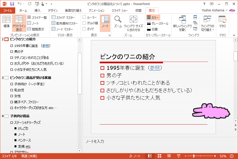Enable the ルーラー ruler checkbox

[x=84, y=17]
